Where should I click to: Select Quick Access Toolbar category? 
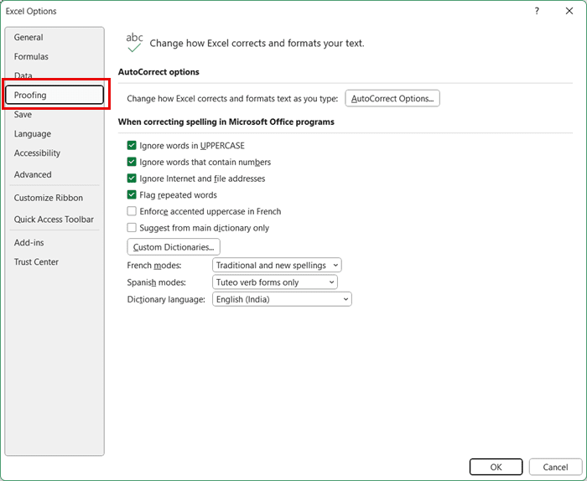pyautogui.click(x=54, y=220)
